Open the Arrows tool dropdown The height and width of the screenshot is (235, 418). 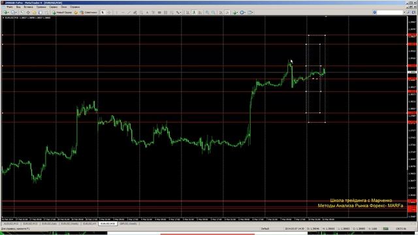179,12
